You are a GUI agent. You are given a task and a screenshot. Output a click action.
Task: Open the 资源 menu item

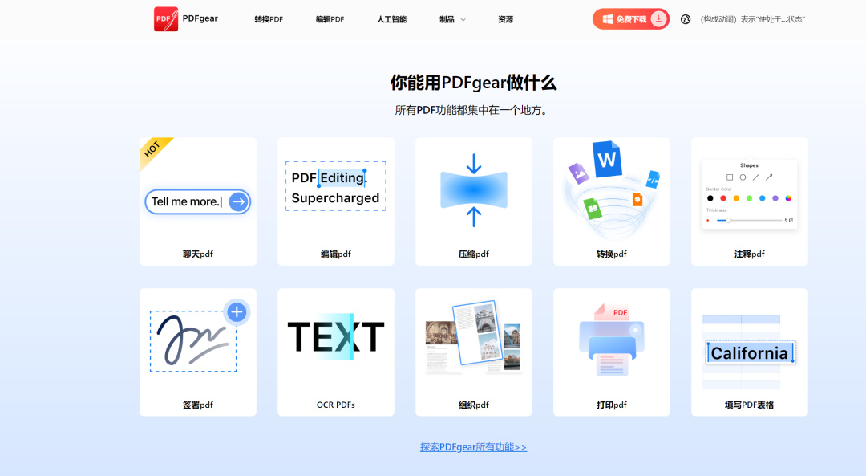pos(505,19)
